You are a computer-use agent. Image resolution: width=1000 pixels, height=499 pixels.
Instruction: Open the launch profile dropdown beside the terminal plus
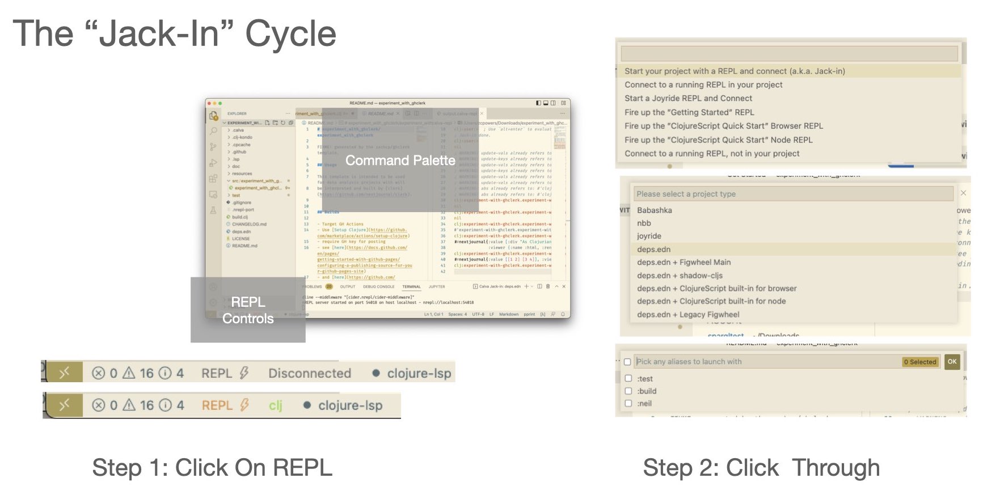click(532, 286)
